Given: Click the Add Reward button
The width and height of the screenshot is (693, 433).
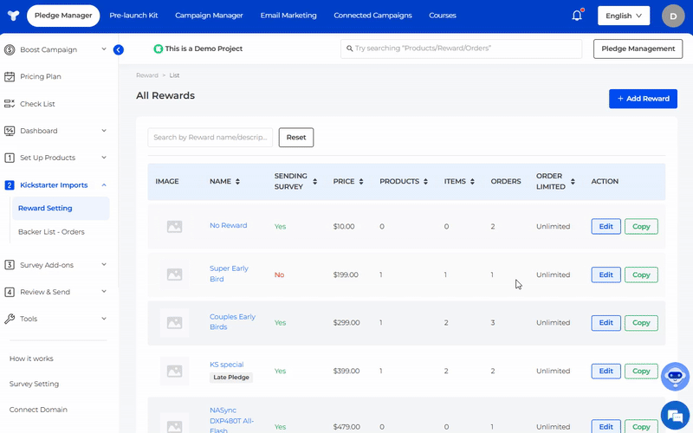Looking at the screenshot, I should (x=643, y=99).
